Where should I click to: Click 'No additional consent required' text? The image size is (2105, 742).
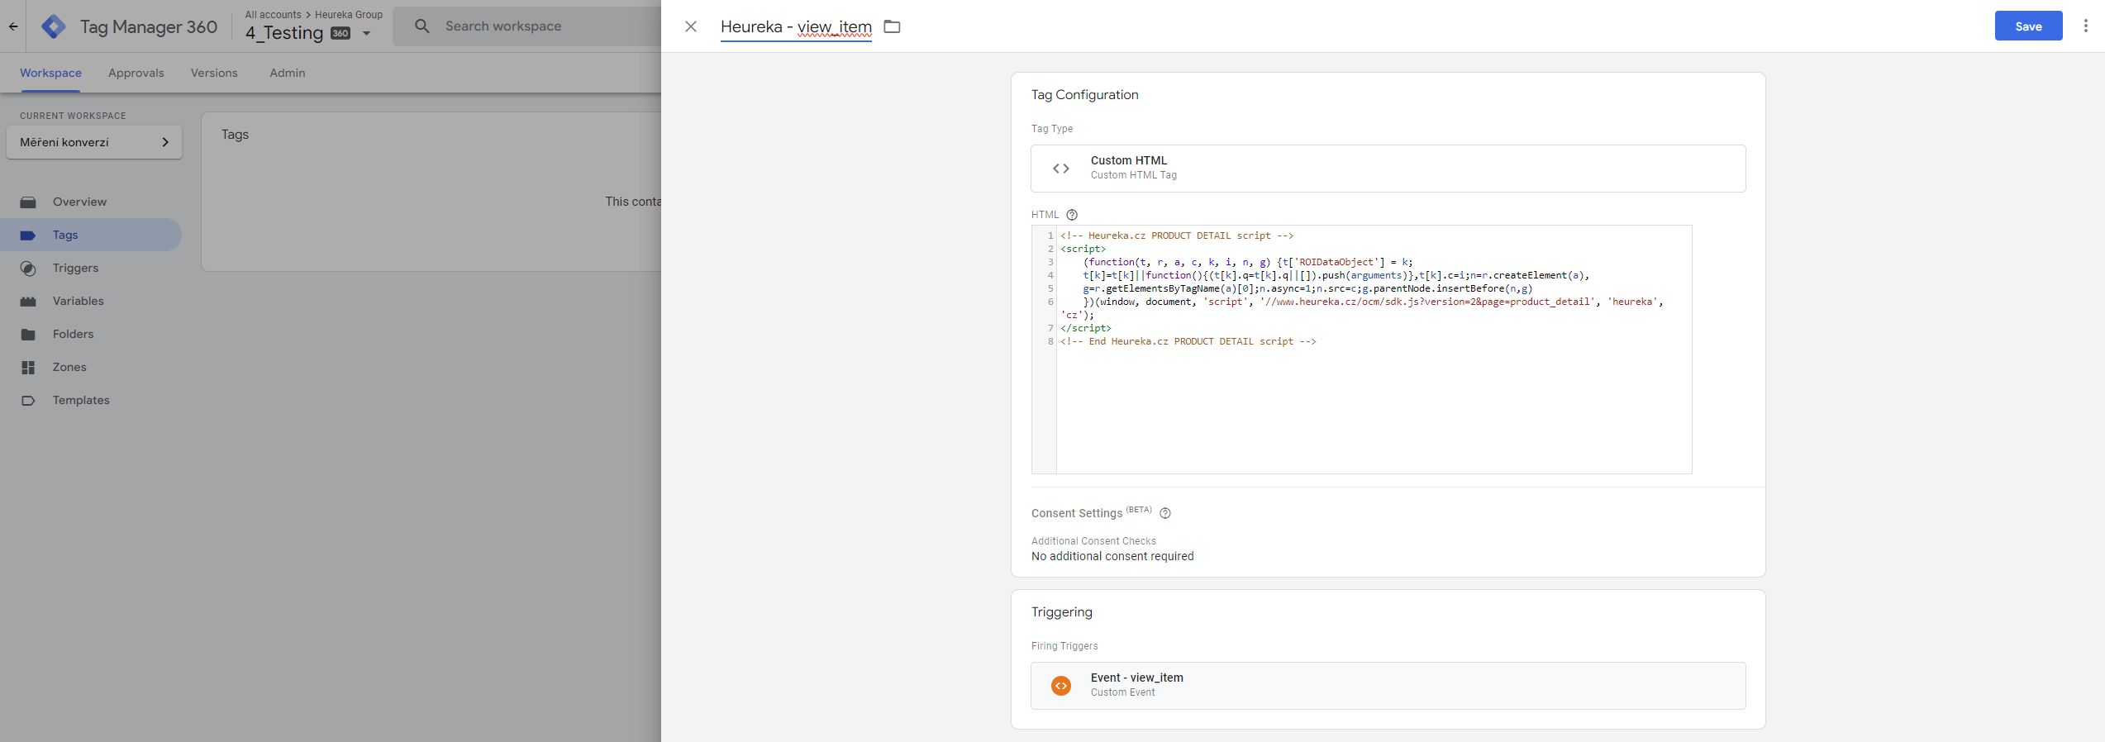click(1112, 556)
